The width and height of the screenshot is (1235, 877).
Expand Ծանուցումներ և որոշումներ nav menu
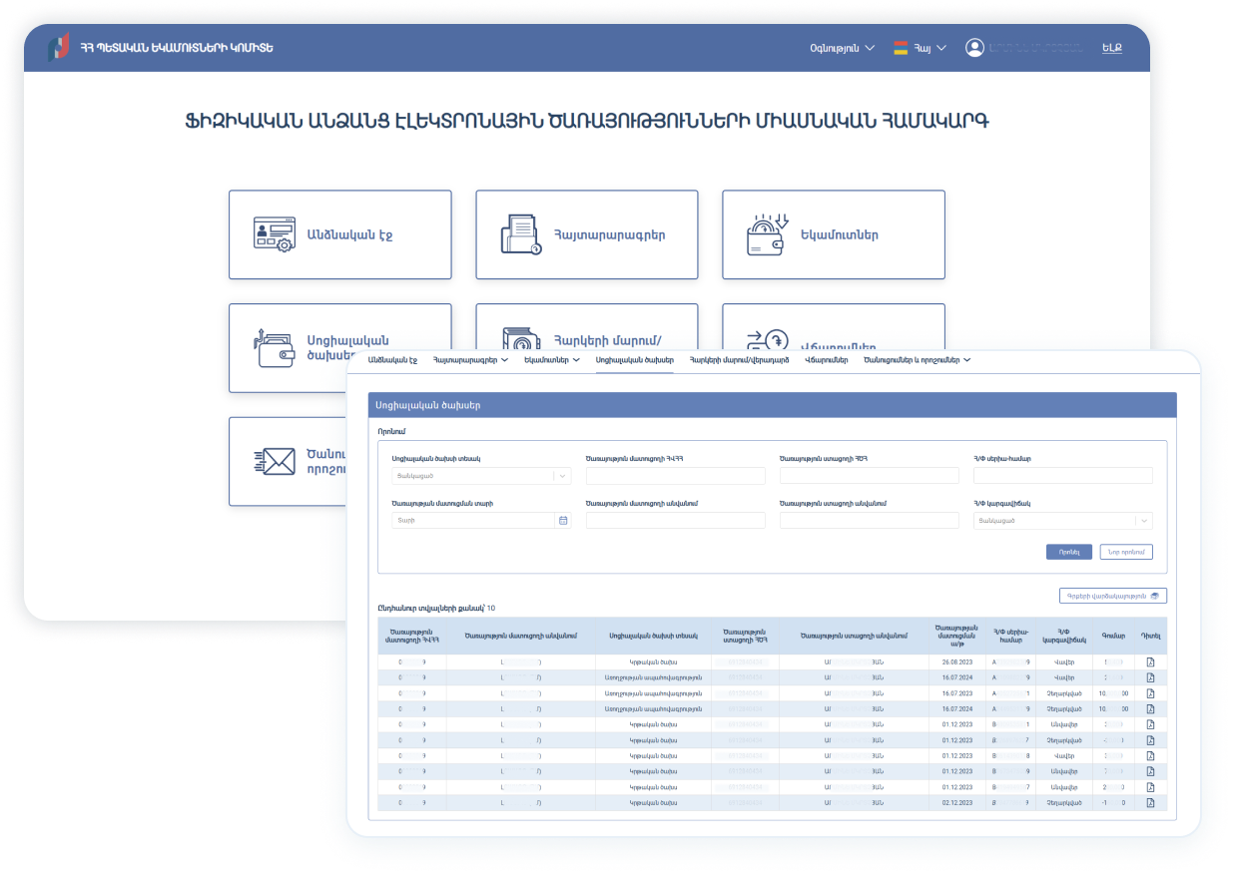[x=917, y=359]
